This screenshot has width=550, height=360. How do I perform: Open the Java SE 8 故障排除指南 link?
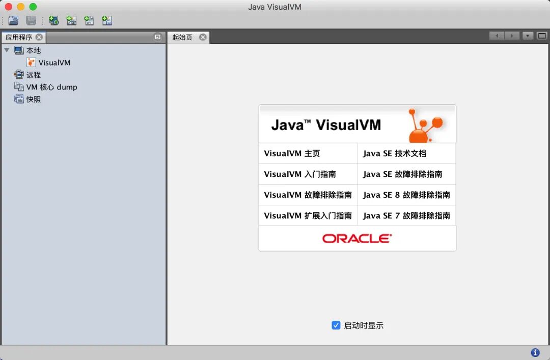pos(406,195)
